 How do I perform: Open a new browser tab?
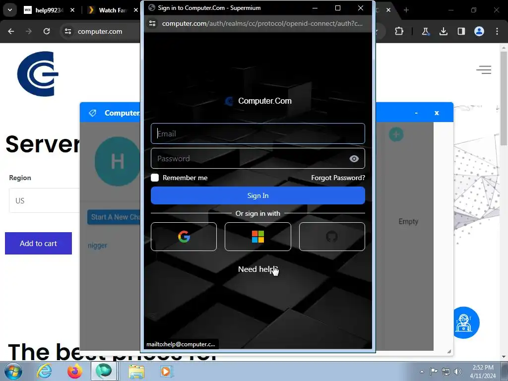tap(406, 10)
